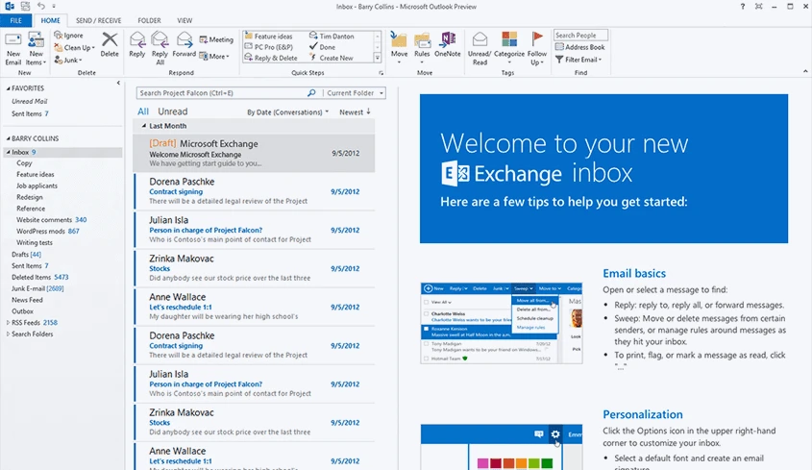
Task: Click the Forward icon
Action: pos(185,41)
